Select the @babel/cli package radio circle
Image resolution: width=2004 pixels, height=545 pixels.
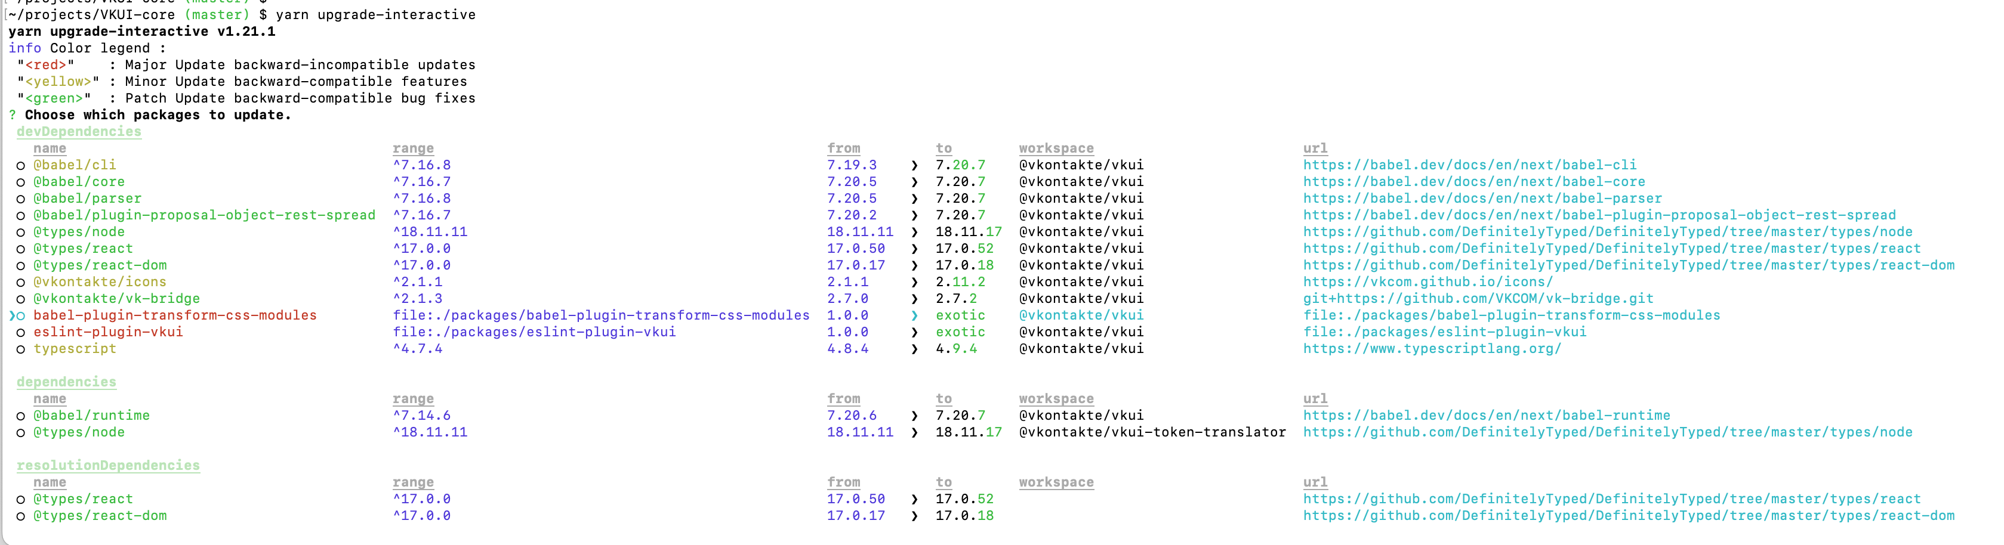(21, 166)
